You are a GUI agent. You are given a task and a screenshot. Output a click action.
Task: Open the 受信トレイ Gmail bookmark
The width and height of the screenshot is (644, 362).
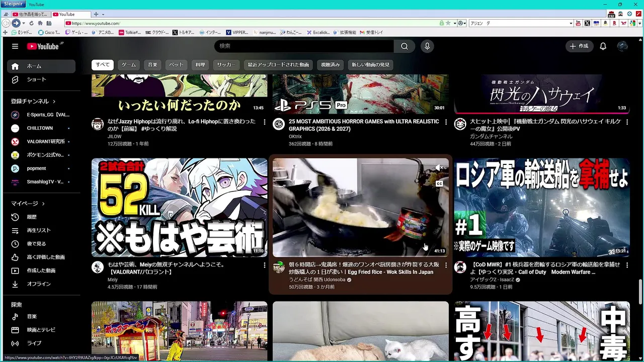371,32
